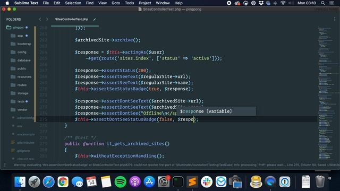Expand the app folder in sidebar
The image size is (340, 191).
click(x=20, y=36)
